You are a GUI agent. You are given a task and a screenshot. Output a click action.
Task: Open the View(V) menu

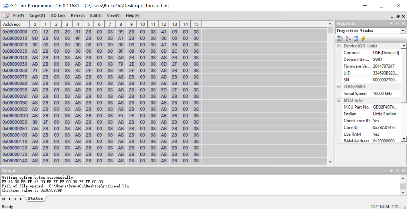[x=114, y=15]
